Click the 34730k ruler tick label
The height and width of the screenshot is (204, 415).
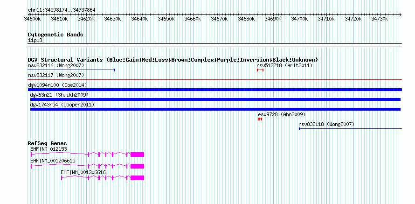(x=380, y=19)
